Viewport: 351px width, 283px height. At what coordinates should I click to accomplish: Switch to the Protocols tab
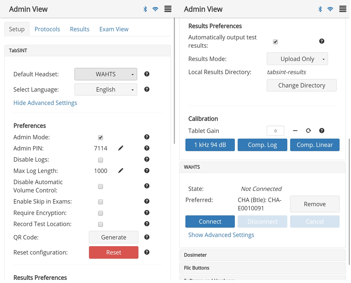47,29
